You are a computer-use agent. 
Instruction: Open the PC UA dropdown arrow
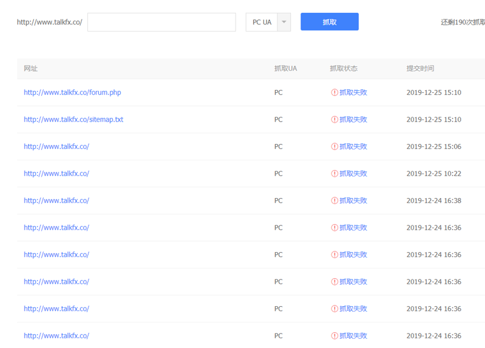(284, 22)
